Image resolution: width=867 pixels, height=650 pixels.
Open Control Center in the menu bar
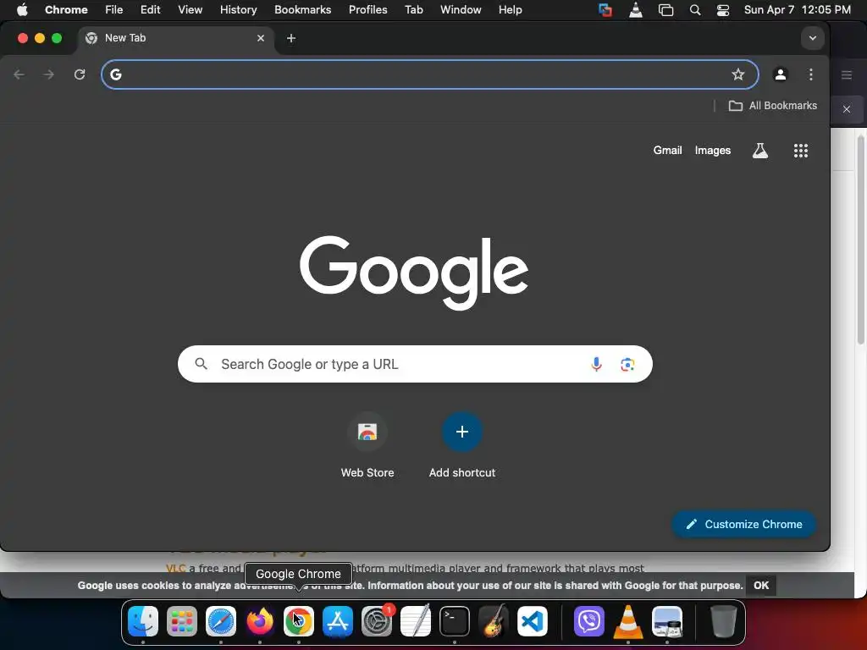(723, 10)
